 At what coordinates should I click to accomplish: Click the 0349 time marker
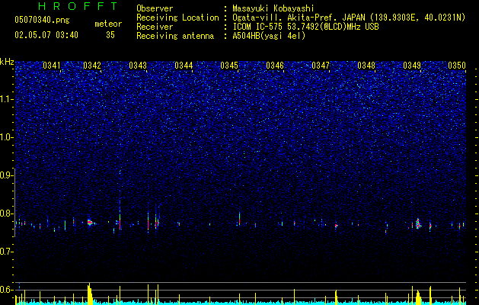412,65
